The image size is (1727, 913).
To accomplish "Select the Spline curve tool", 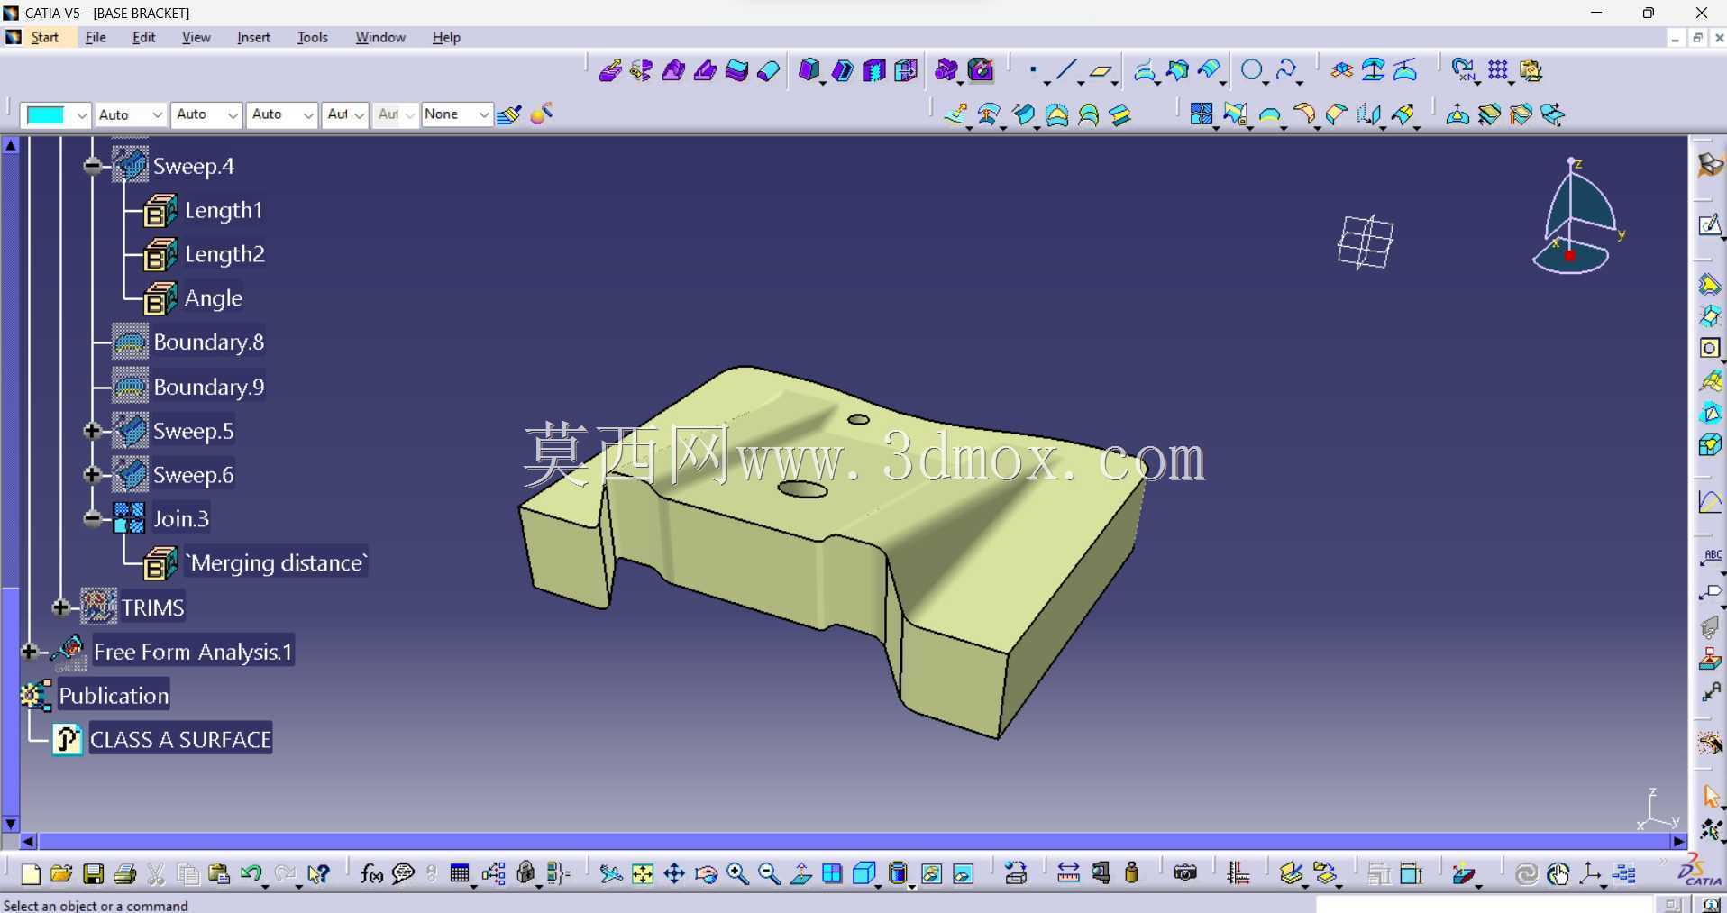I will click(x=1287, y=70).
